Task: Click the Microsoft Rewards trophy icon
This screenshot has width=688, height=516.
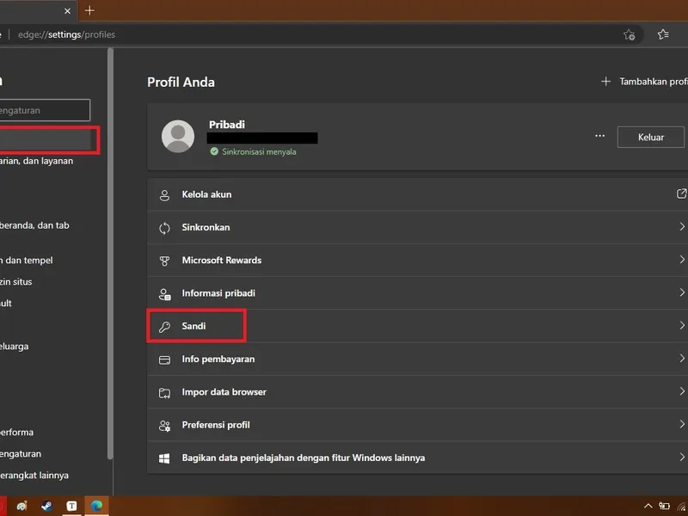Action: [163, 260]
